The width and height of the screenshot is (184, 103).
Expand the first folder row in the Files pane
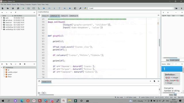[x=1, y=18]
